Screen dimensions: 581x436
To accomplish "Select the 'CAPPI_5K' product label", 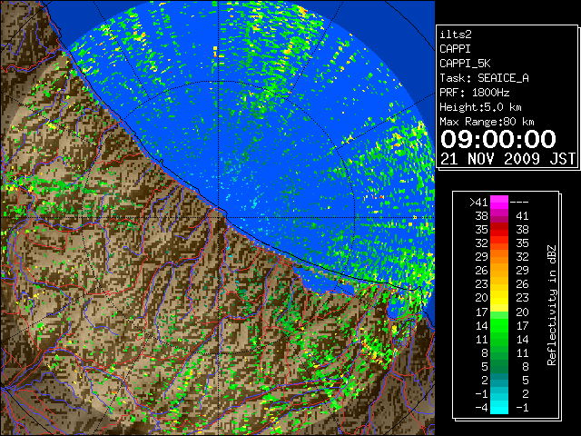I will pos(465,64).
